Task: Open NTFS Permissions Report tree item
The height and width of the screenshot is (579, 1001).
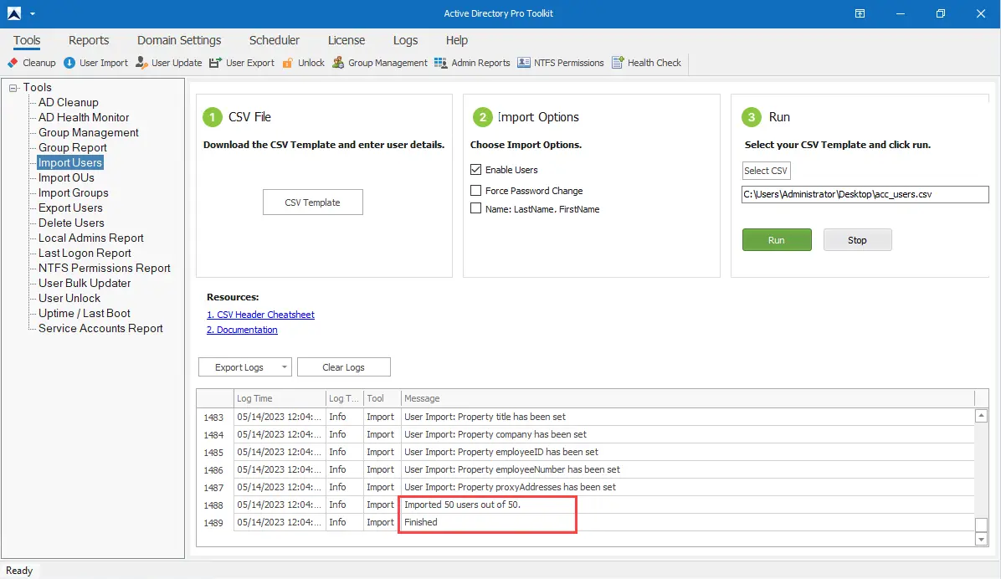Action: (105, 268)
